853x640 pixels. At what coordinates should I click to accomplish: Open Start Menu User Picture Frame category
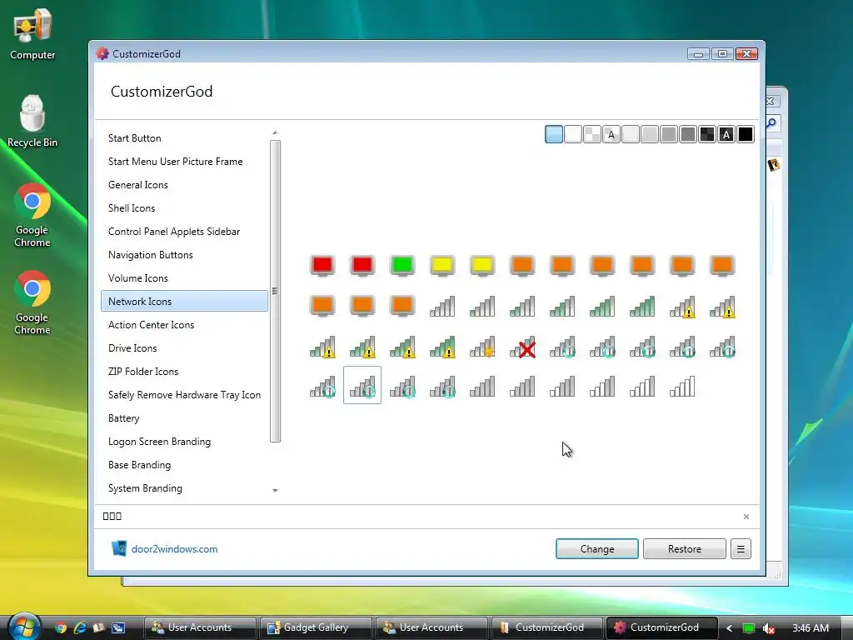click(184, 162)
